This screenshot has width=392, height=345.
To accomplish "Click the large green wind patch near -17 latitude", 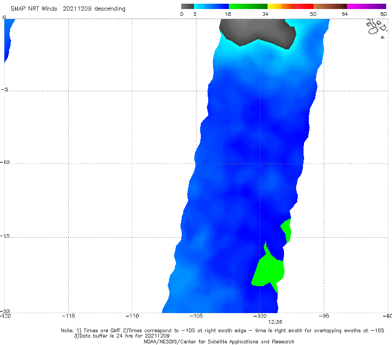I will (269, 272).
